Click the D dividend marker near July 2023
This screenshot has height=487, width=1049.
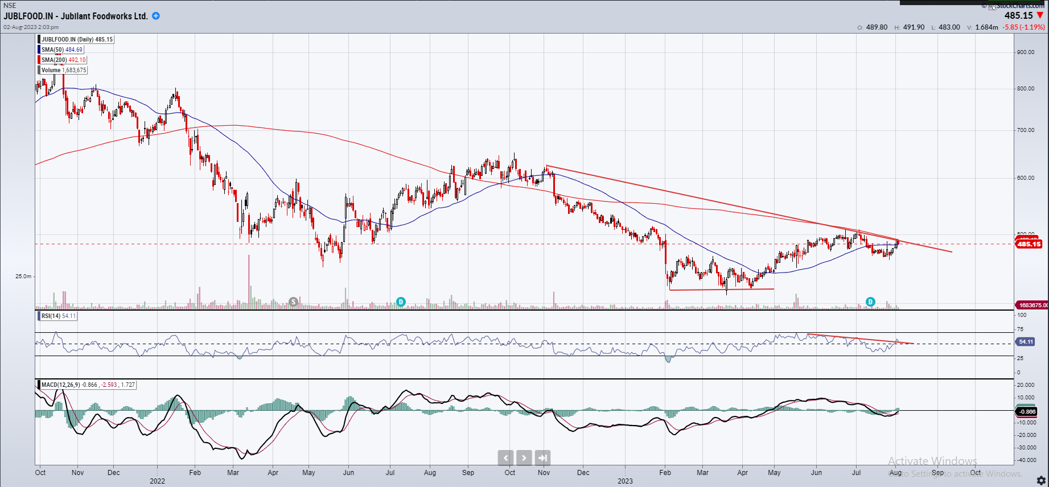870,302
